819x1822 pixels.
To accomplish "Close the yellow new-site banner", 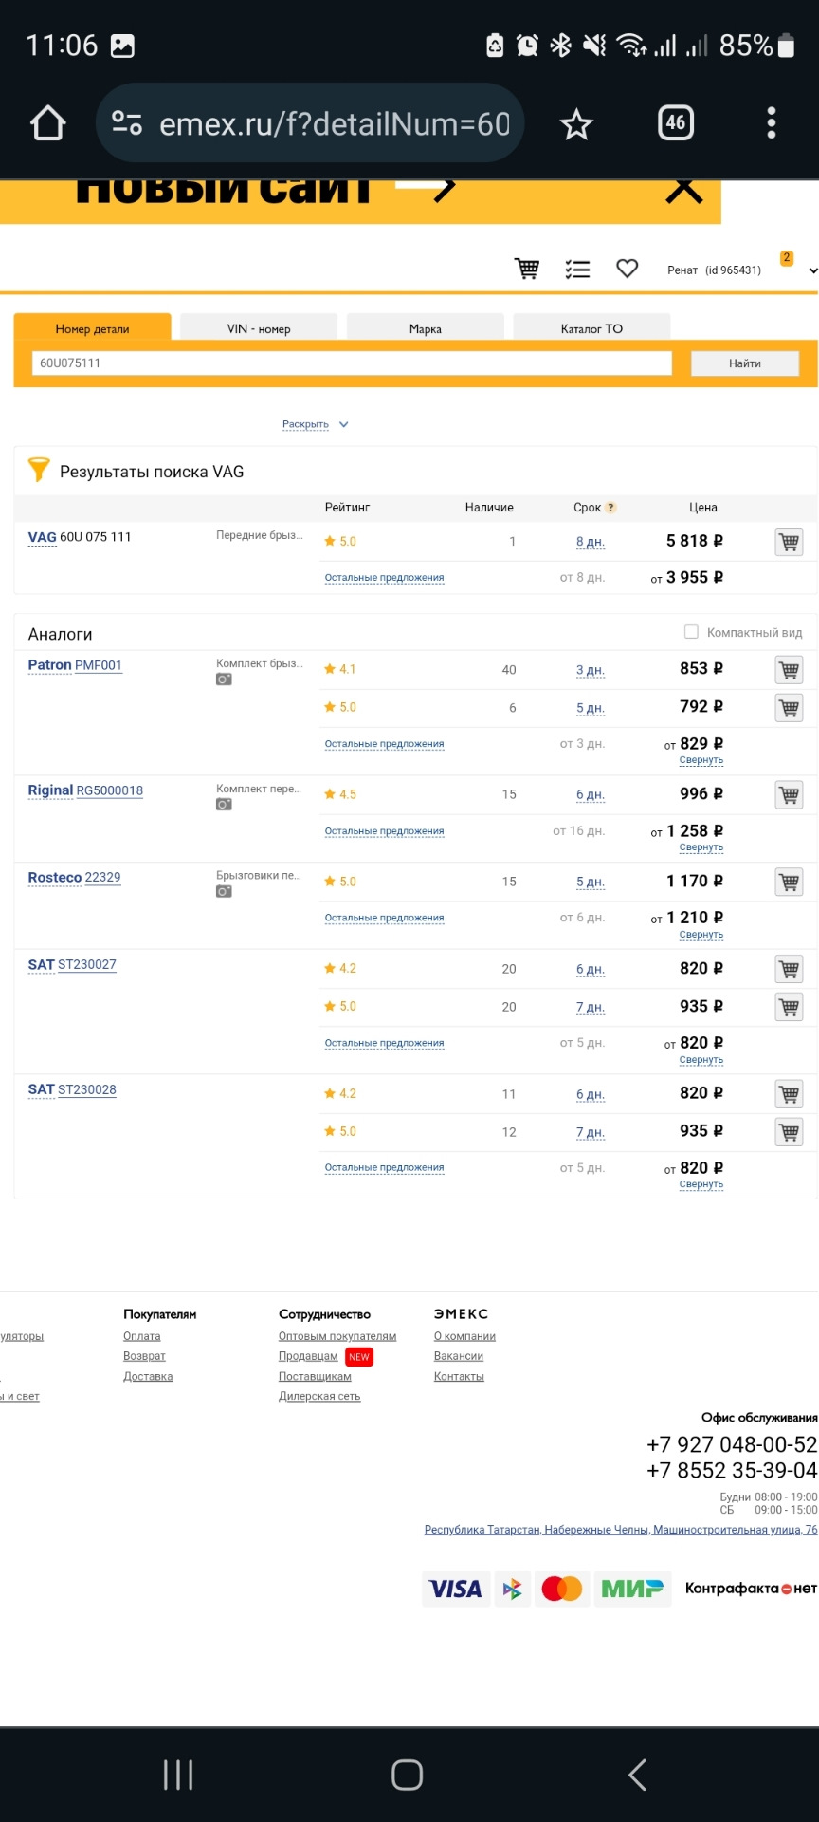I will click(683, 190).
